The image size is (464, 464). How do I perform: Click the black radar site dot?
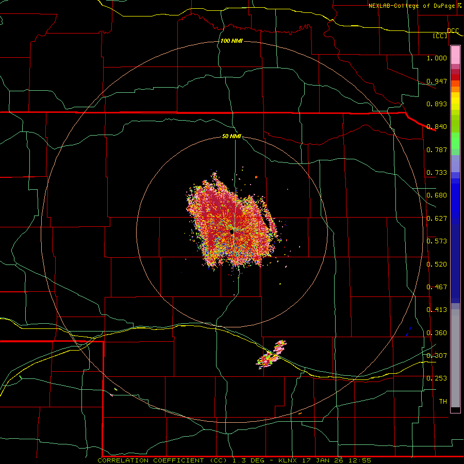pyautogui.click(x=233, y=233)
